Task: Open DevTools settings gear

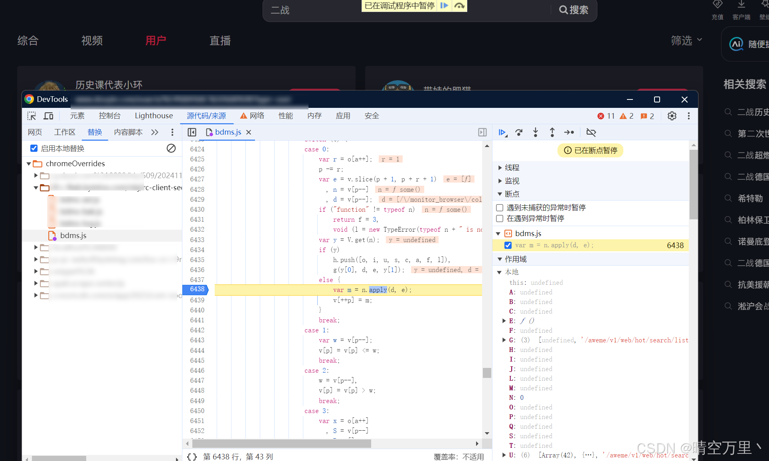Action: click(672, 116)
